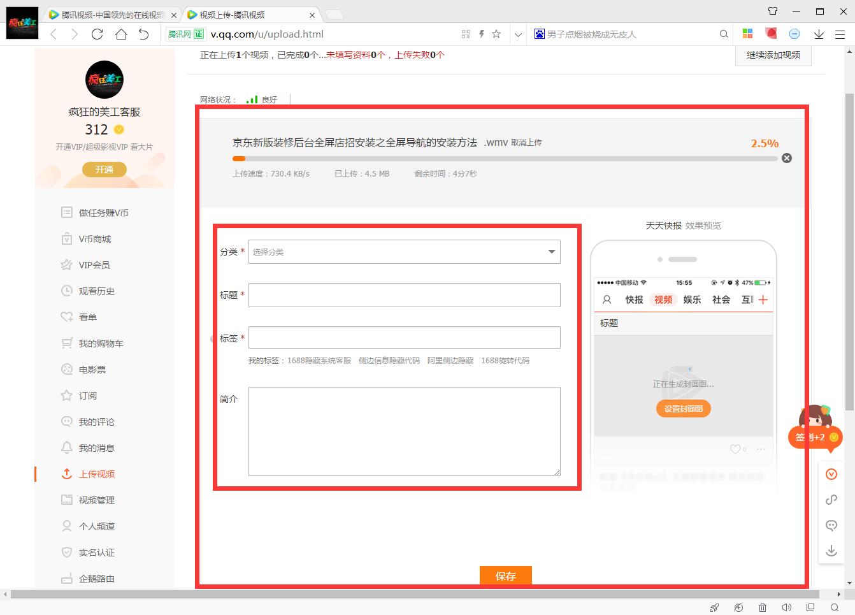Click the 订阅 star icon
The height and width of the screenshot is (615, 855).
coord(66,395)
